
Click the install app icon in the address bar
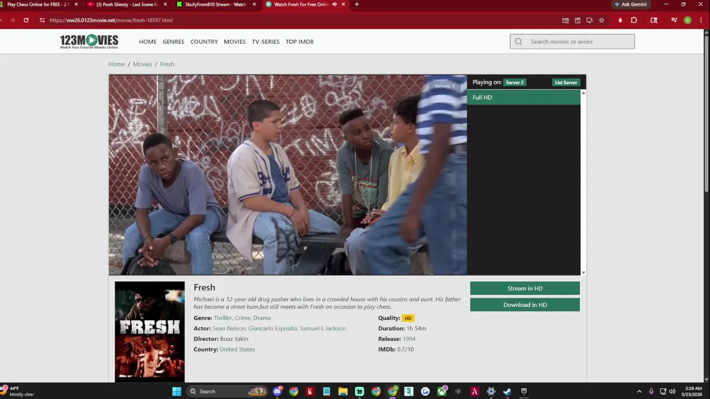589,21
